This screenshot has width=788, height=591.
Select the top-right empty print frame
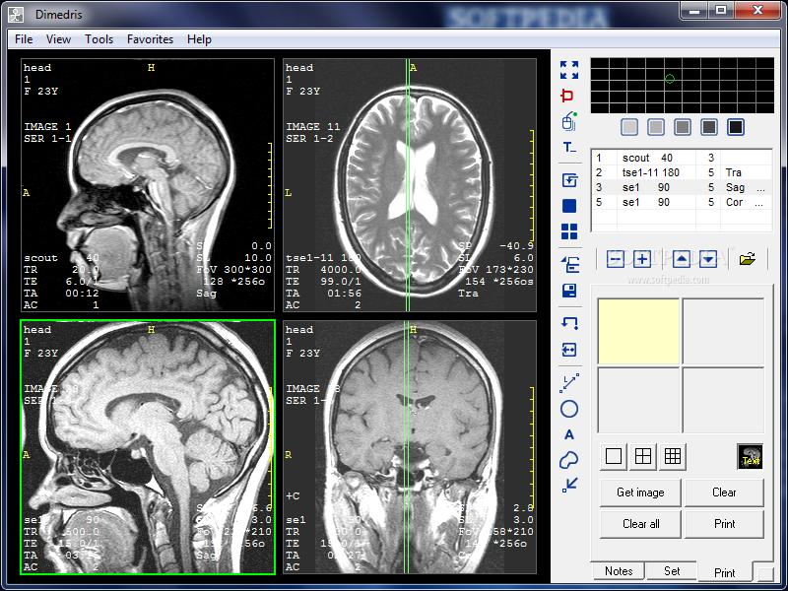click(x=723, y=331)
